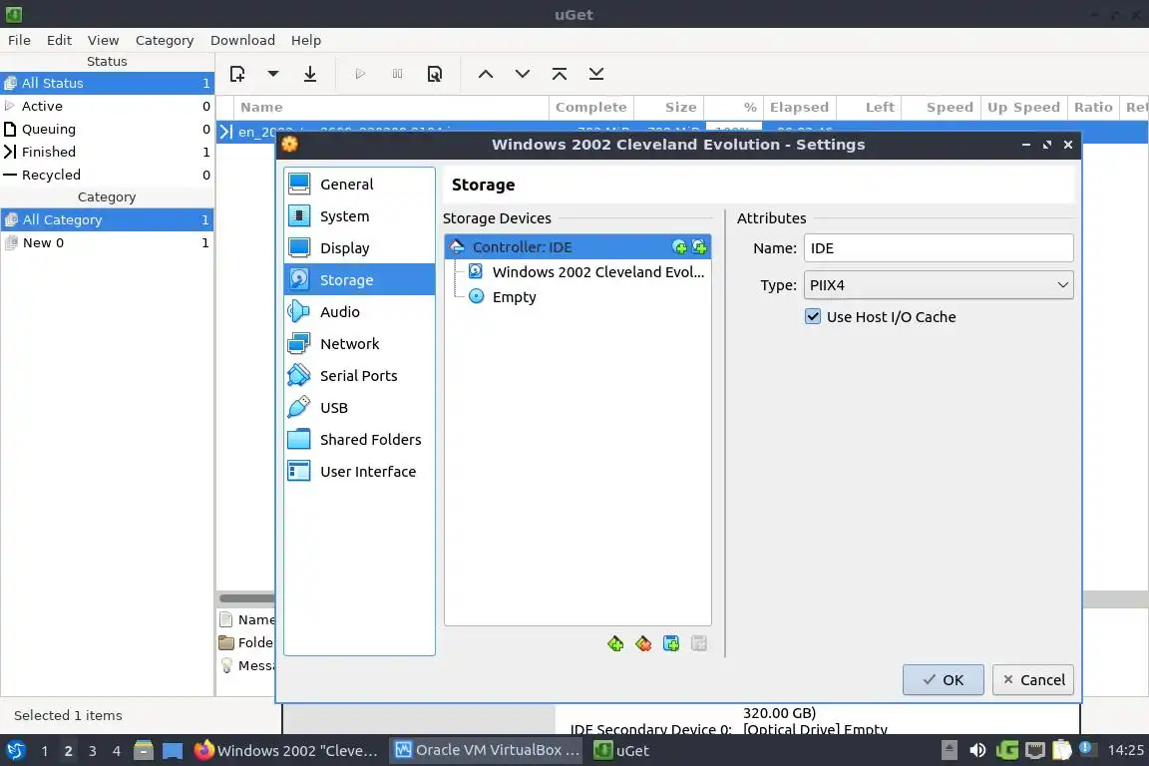
Task: Click uGet pause toolbar icon
Action: (x=397, y=73)
